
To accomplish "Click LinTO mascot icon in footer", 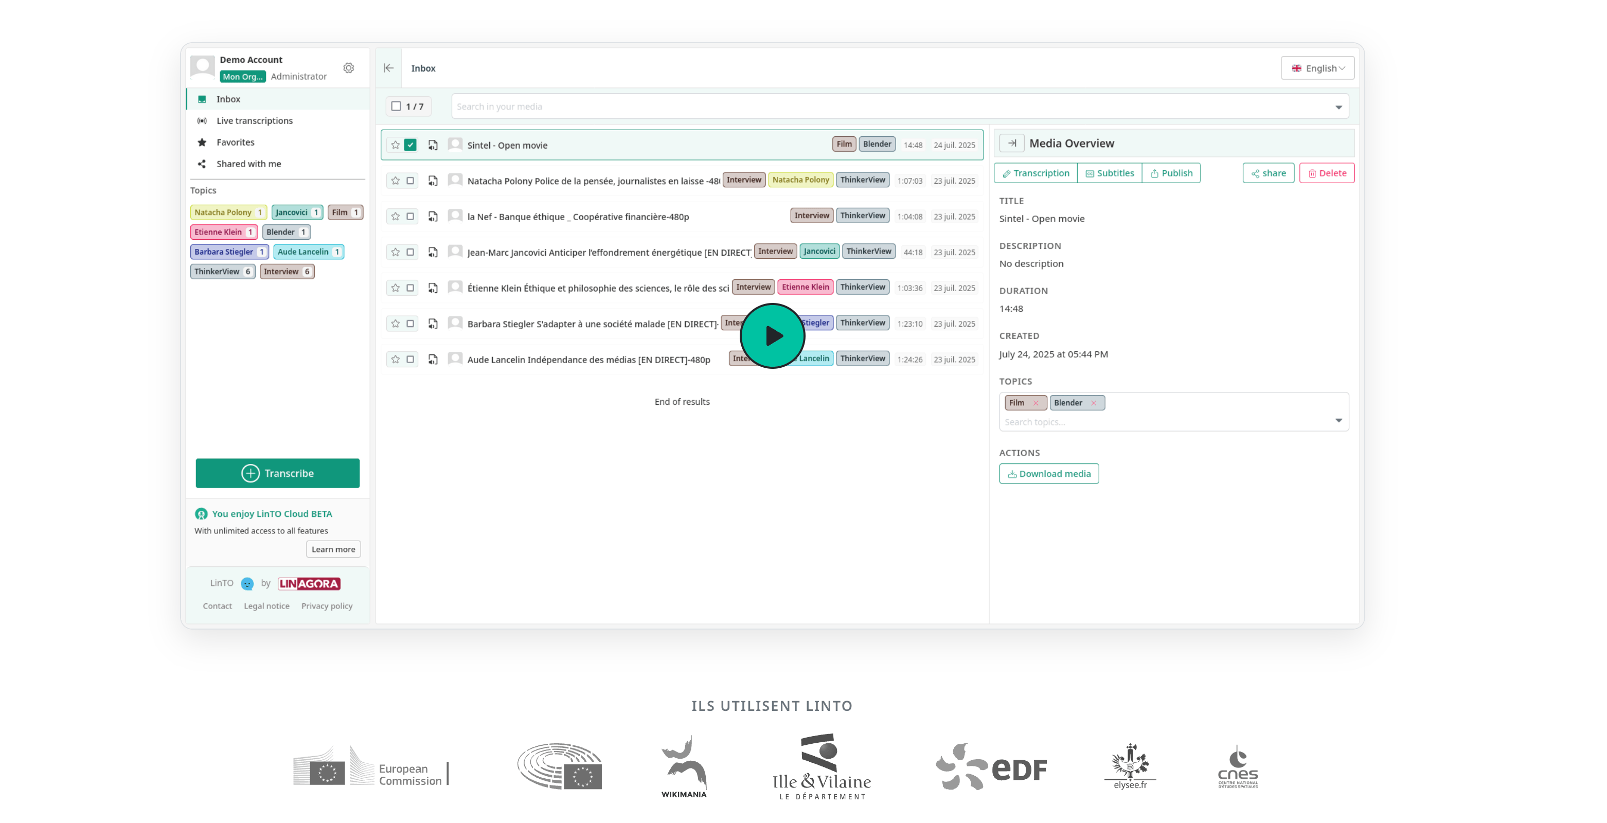I will point(247,583).
